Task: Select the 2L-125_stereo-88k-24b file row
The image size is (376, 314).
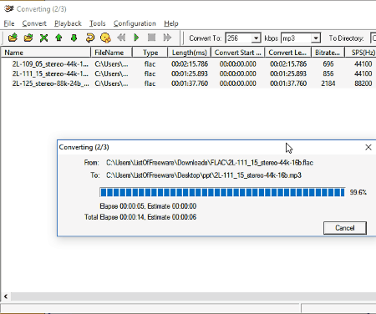Action: click(189, 84)
